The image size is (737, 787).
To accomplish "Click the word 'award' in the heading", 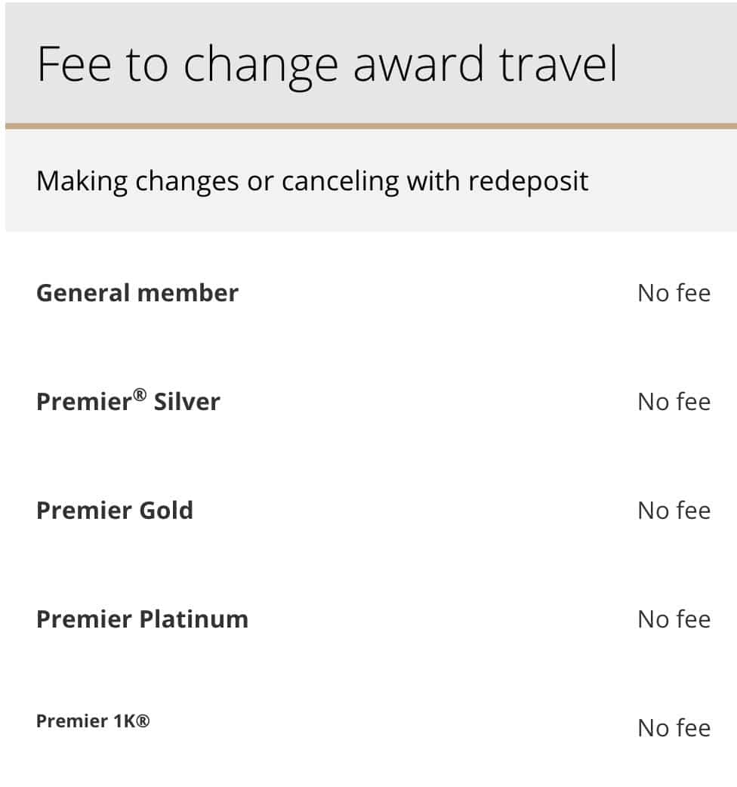I will (x=418, y=64).
